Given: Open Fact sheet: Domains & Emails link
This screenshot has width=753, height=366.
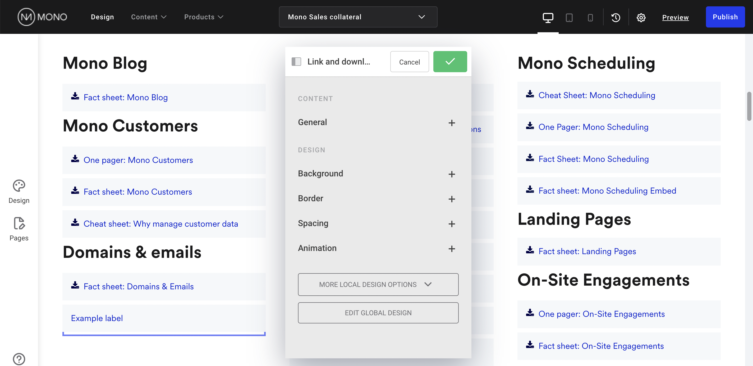Looking at the screenshot, I should coord(139,286).
